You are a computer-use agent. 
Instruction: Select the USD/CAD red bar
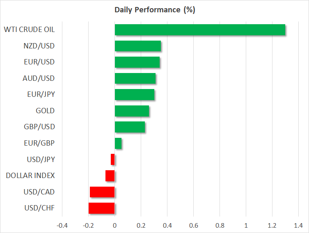[x=102, y=192]
